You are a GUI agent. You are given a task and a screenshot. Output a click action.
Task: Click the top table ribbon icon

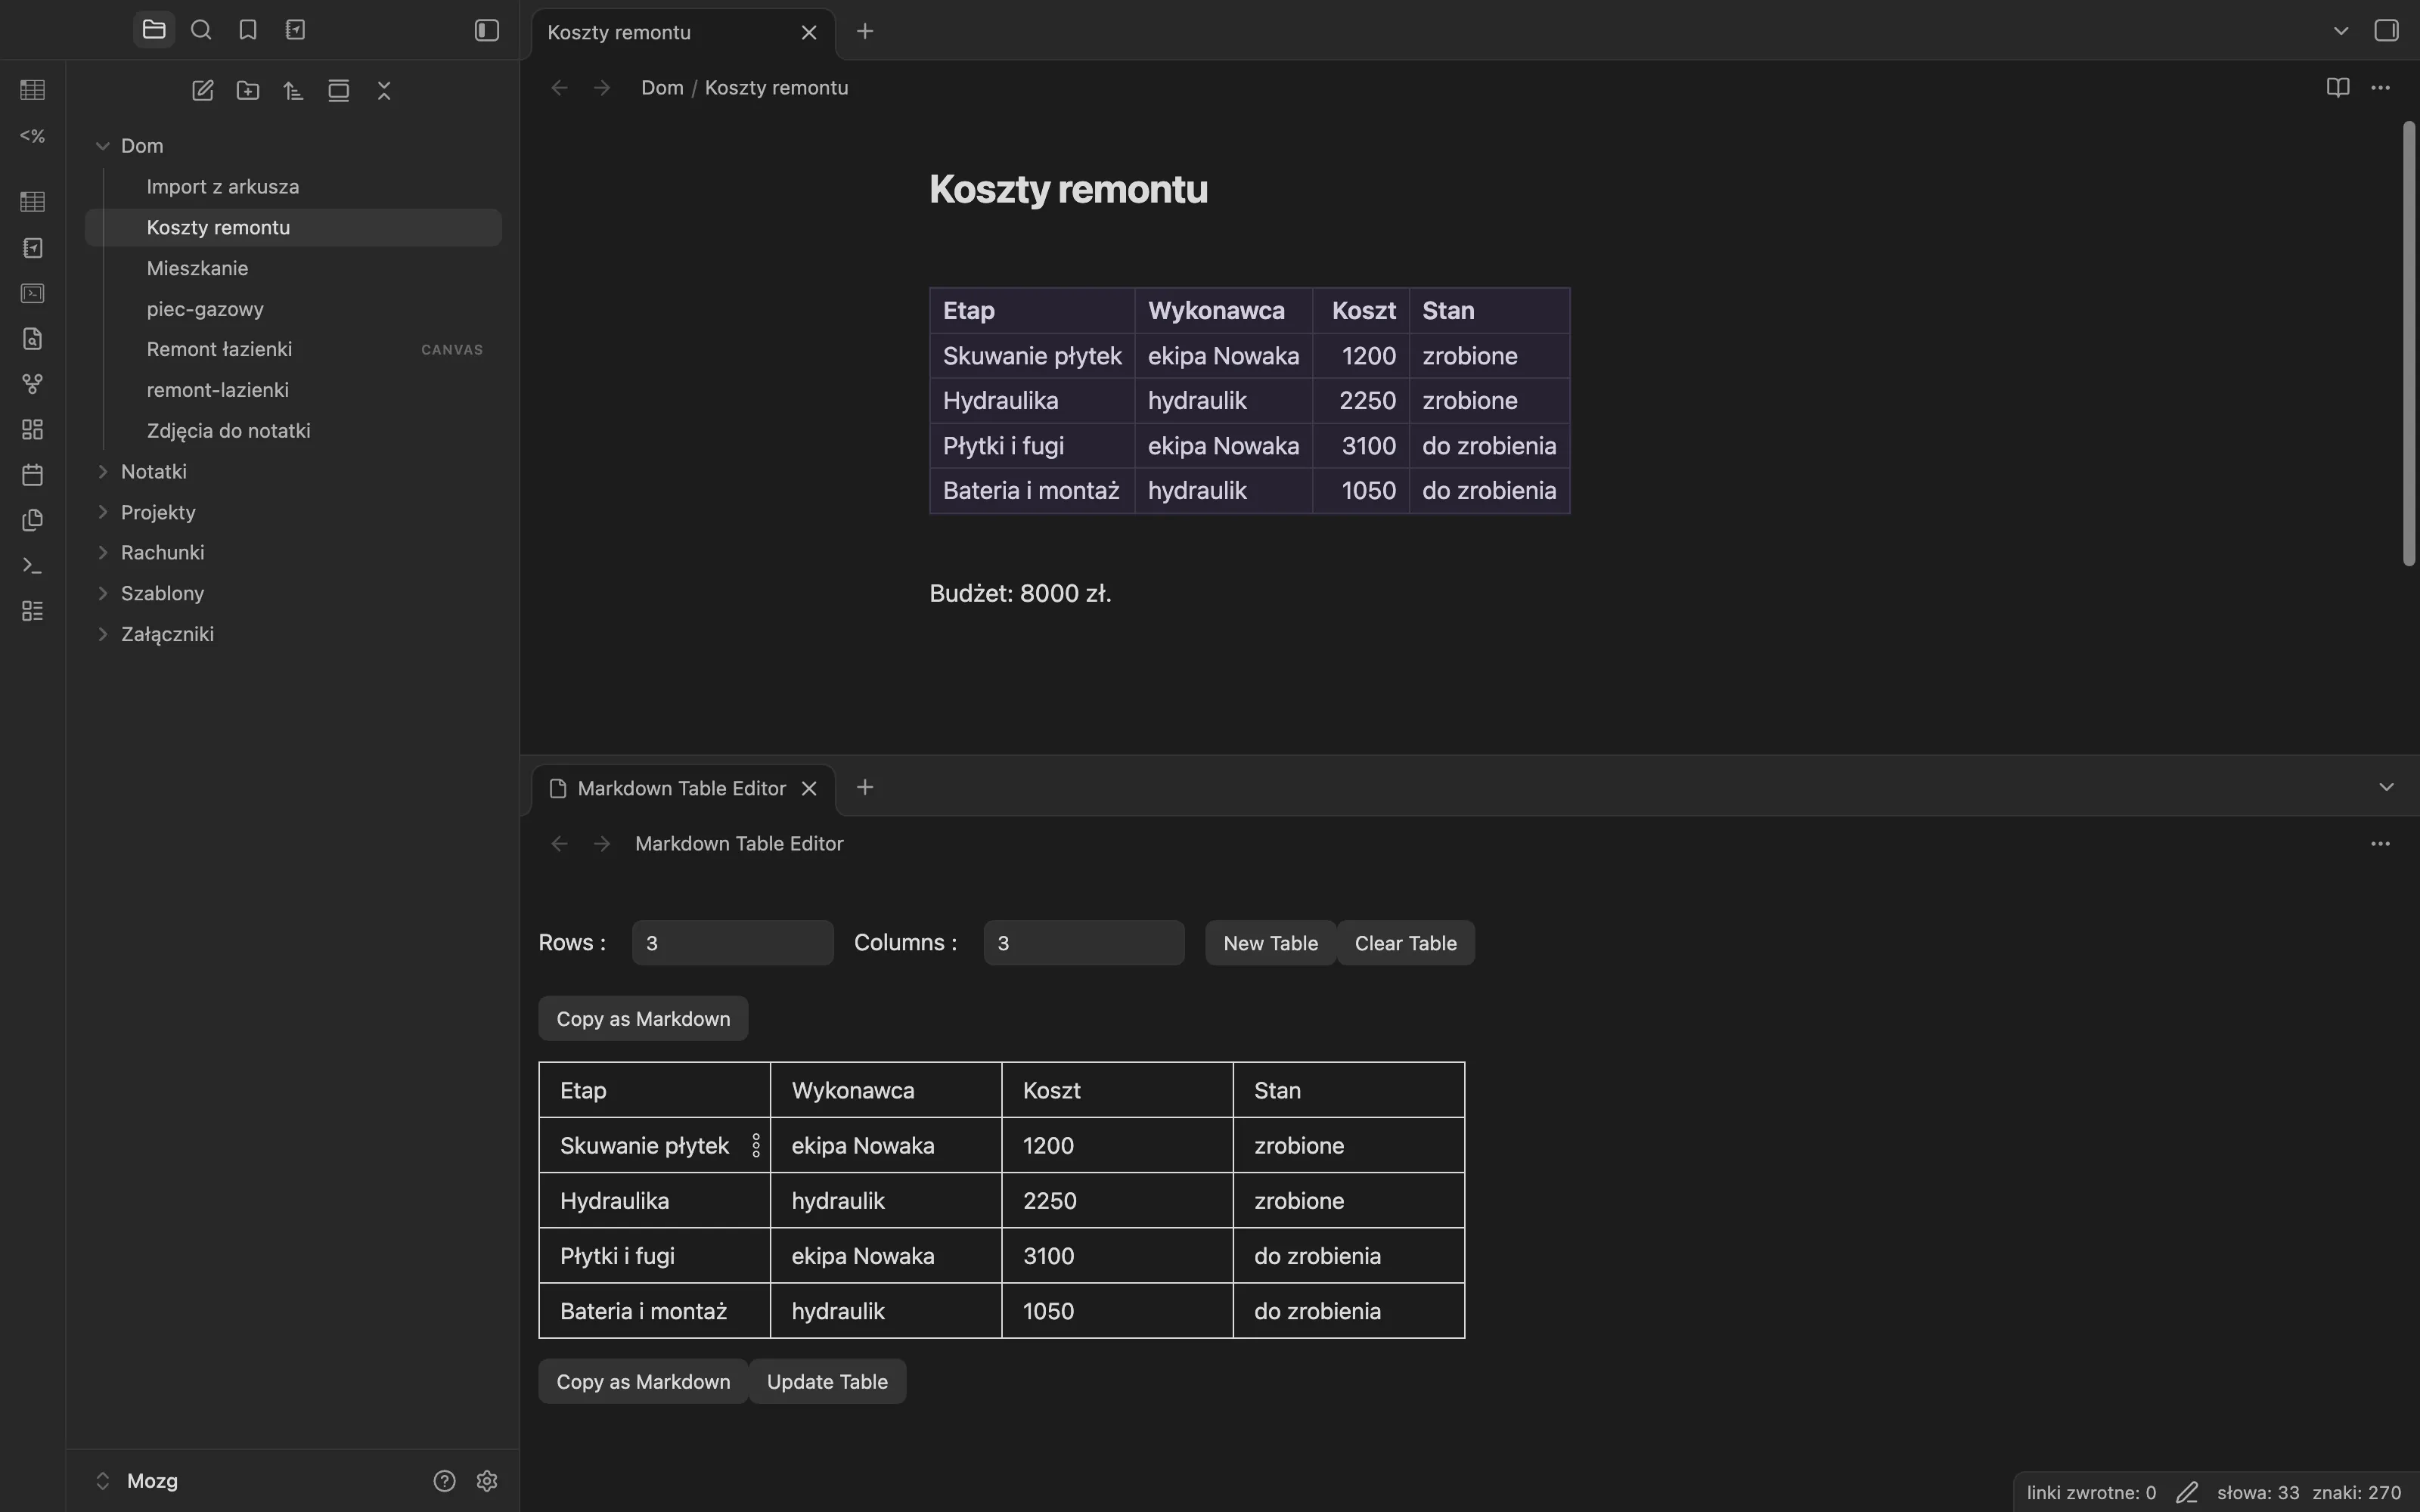[x=32, y=90]
